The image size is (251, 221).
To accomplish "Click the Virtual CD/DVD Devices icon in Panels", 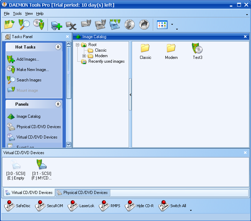I will pos(11,137).
